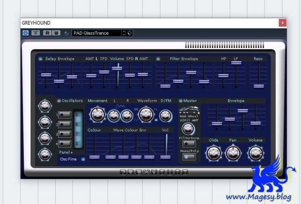Click the second Delay Envelope slider

coord(59,81)
